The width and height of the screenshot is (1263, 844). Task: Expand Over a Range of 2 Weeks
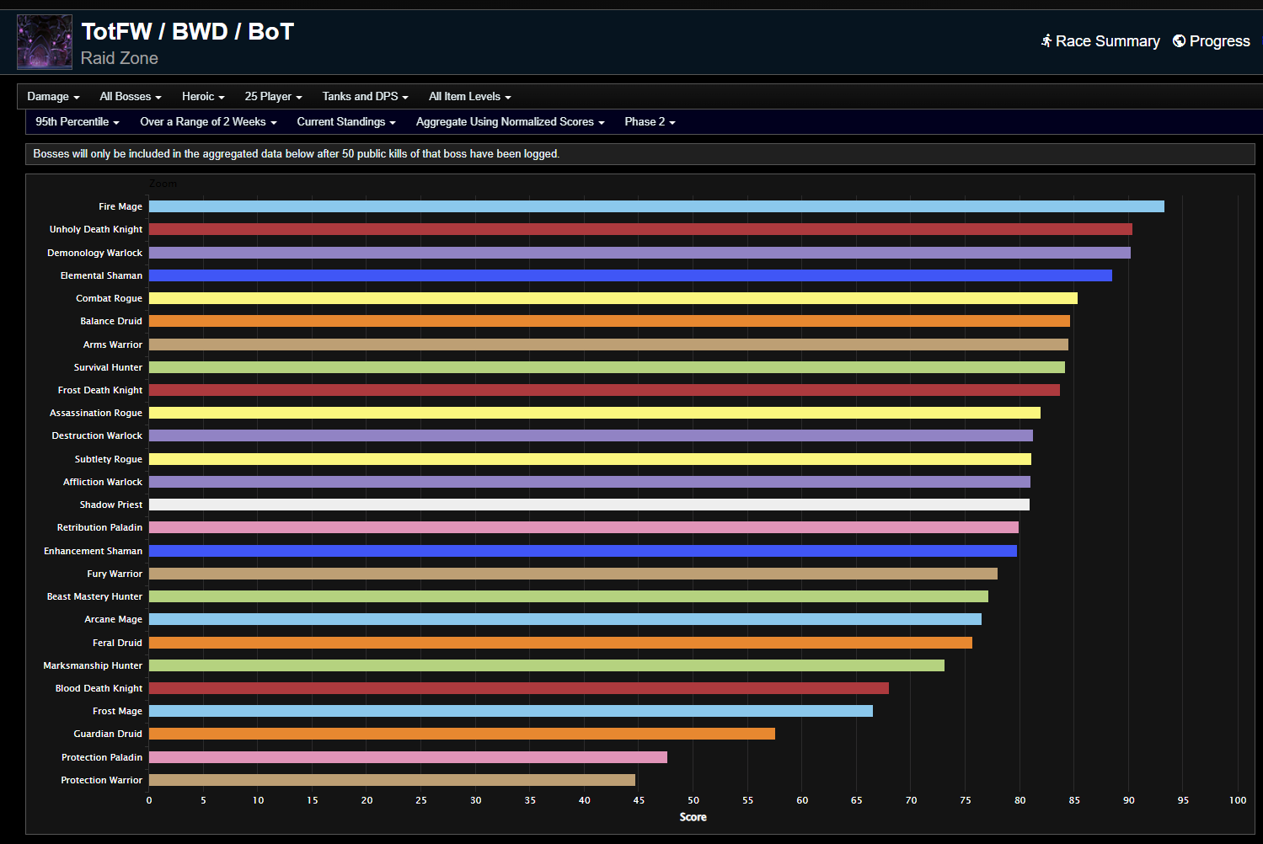208,122
